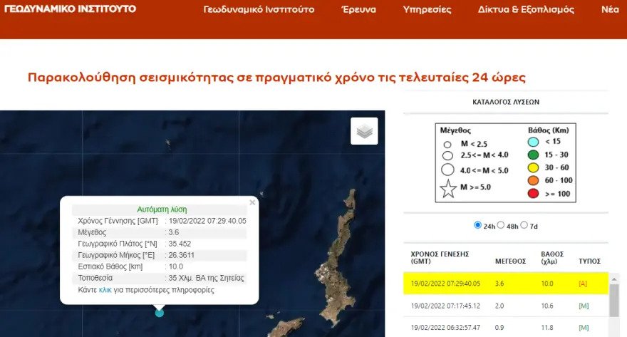
Task: Click the ΓΕΩΔΥΝΑΜΙΚΟ ΙΝΣΤΙΤΟΥΤΟ site logo
Action: tap(70, 9)
